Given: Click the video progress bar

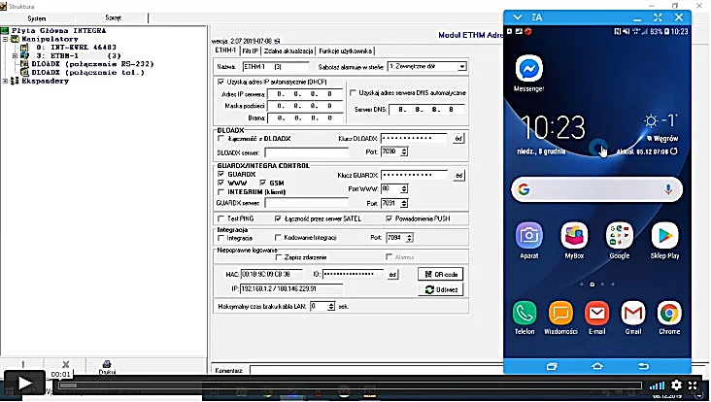Looking at the screenshot, I should point(350,385).
